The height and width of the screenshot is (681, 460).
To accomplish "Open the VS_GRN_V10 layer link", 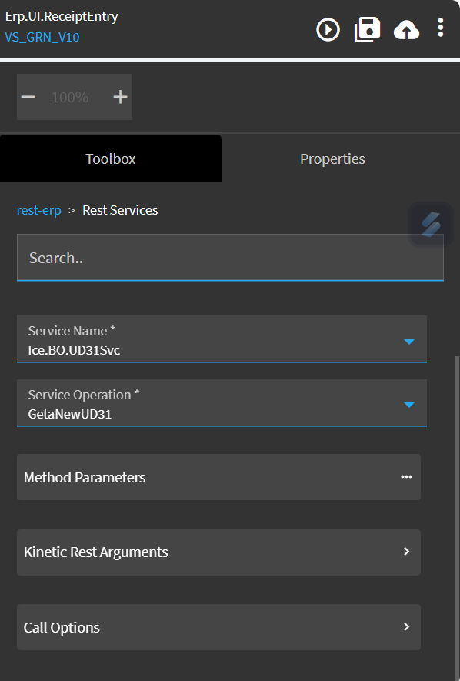I will pyautogui.click(x=42, y=38).
